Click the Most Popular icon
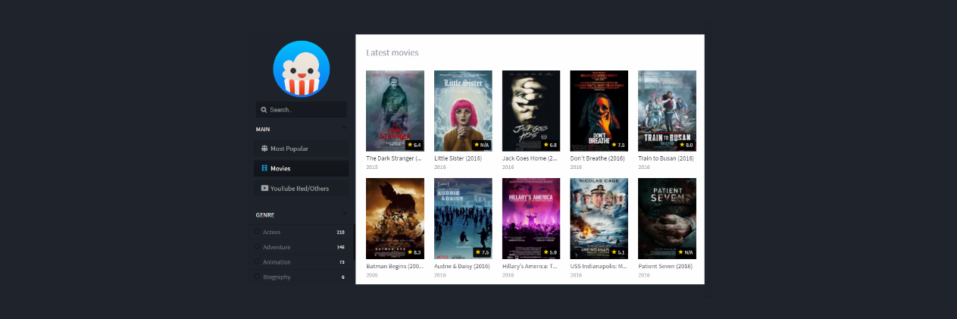Image resolution: width=957 pixels, height=319 pixels. 264,149
